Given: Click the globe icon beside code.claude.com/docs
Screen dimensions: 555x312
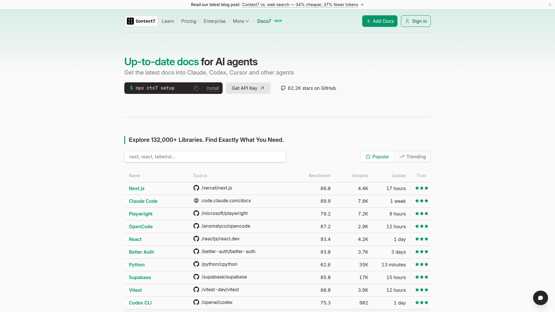Looking at the screenshot, I should [x=196, y=200].
